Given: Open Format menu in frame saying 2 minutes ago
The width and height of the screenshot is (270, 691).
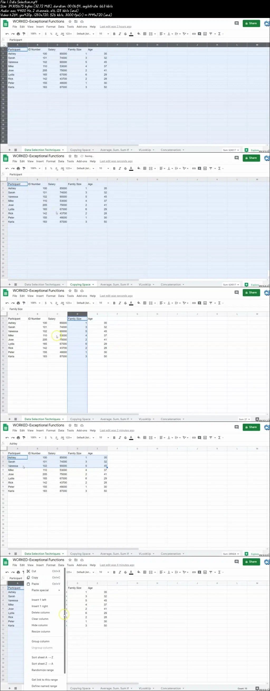Looking at the screenshot, I should point(51,431).
